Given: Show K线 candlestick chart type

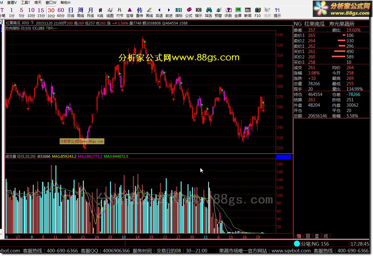Looking at the screenshot, I should click(100, 13).
